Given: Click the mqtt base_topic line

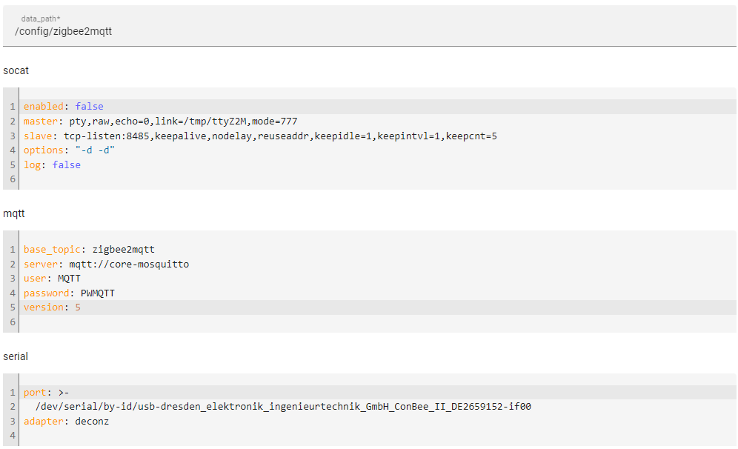Looking at the screenshot, I should [x=378, y=250].
